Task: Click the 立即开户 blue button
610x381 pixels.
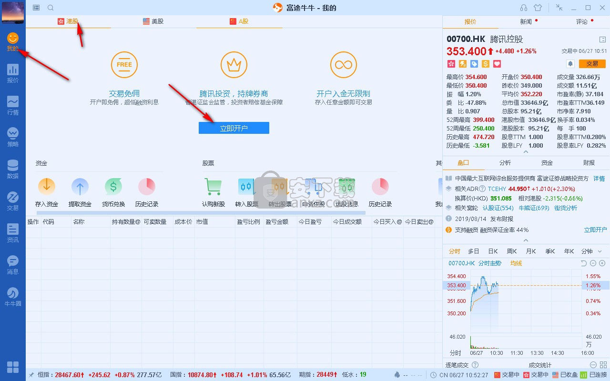Action: tap(234, 128)
